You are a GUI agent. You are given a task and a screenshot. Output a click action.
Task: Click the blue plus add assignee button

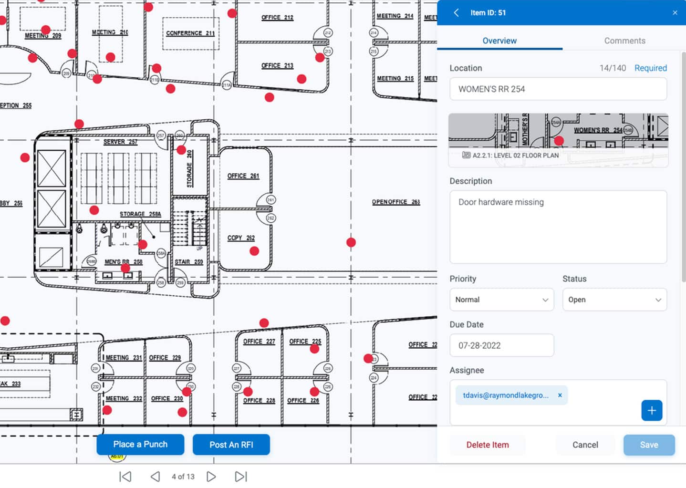tap(652, 410)
